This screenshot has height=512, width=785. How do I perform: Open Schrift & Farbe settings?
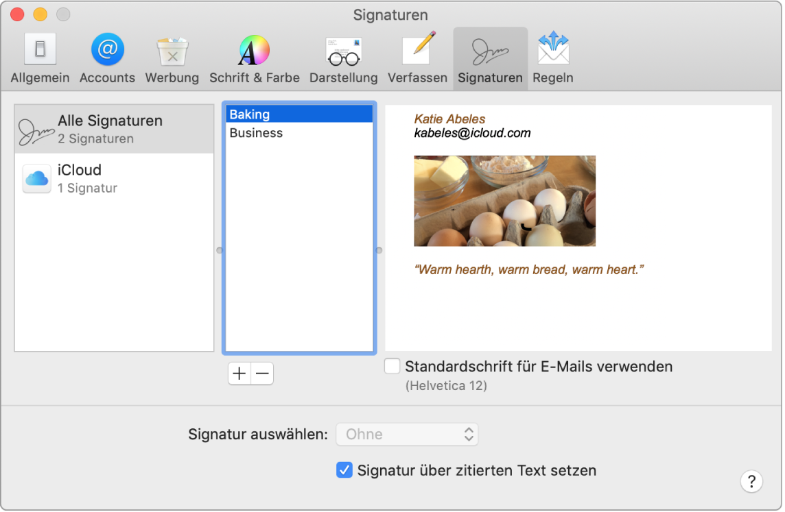coord(254,58)
